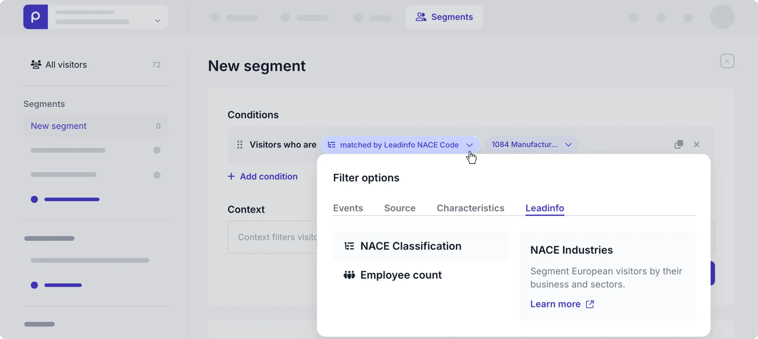Image resolution: width=758 pixels, height=339 pixels.
Task: Click the purple P logo icon
Action: point(36,17)
